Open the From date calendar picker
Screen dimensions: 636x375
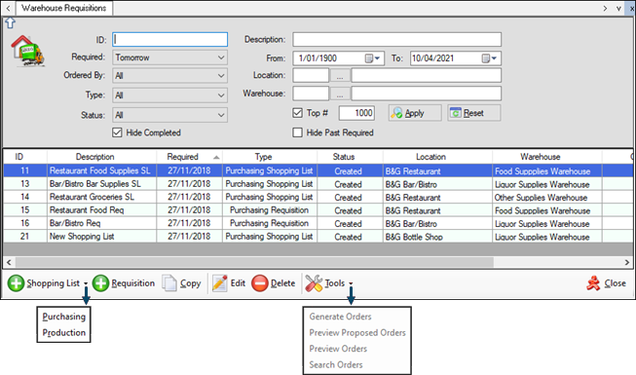tap(372, 58)
